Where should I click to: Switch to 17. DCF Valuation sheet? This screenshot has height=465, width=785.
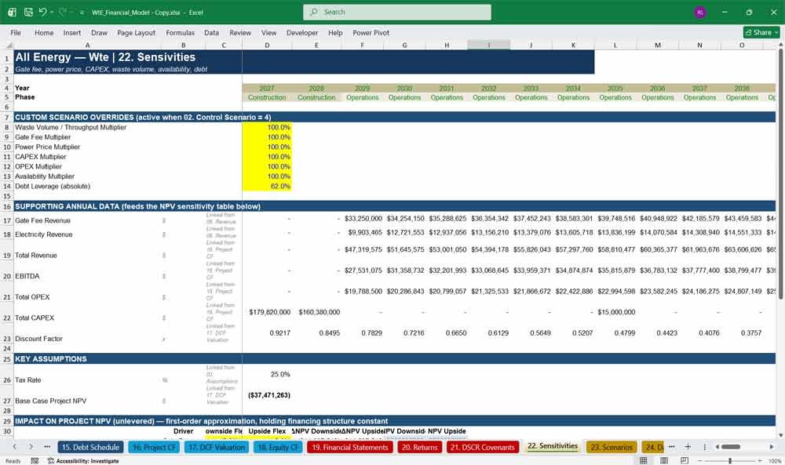pos(217,447)
